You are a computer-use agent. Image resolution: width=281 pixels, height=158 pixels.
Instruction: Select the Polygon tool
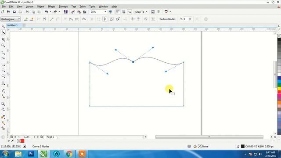coord(3,76)
